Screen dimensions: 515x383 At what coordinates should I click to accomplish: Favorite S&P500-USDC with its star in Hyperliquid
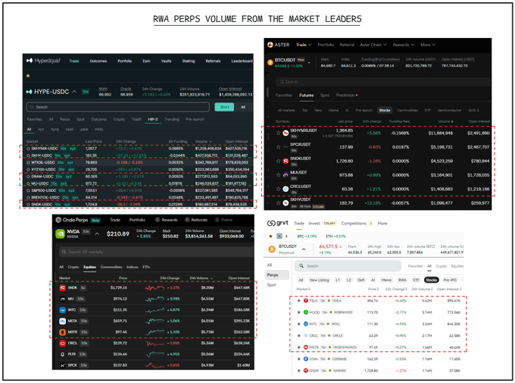(x=28, y=190)
